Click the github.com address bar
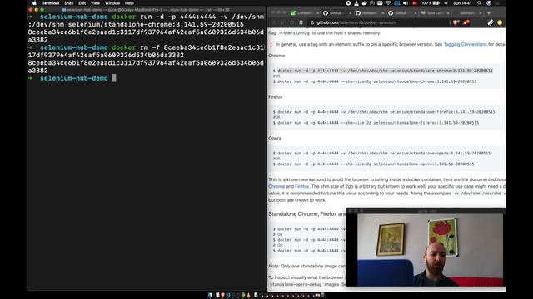The height and width of the screenshot is (299, 533). tap(378, 22)
